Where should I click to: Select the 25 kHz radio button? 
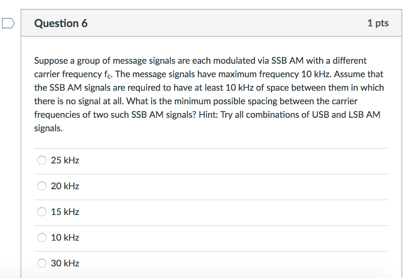(x=42, y=160)
